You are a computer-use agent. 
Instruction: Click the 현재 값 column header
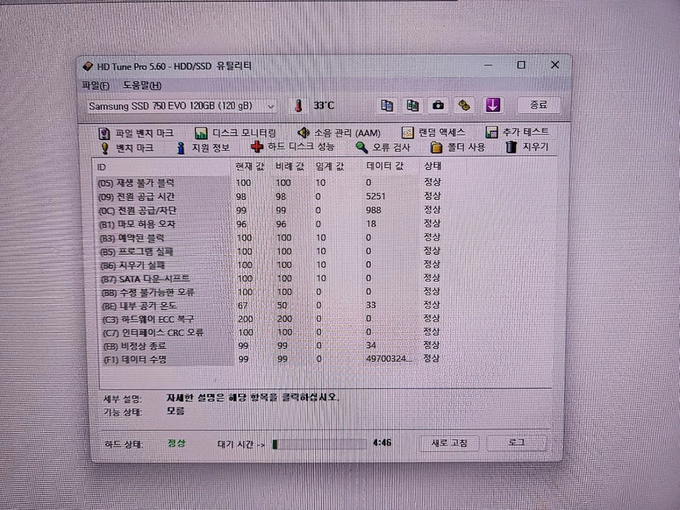(250, 167)
